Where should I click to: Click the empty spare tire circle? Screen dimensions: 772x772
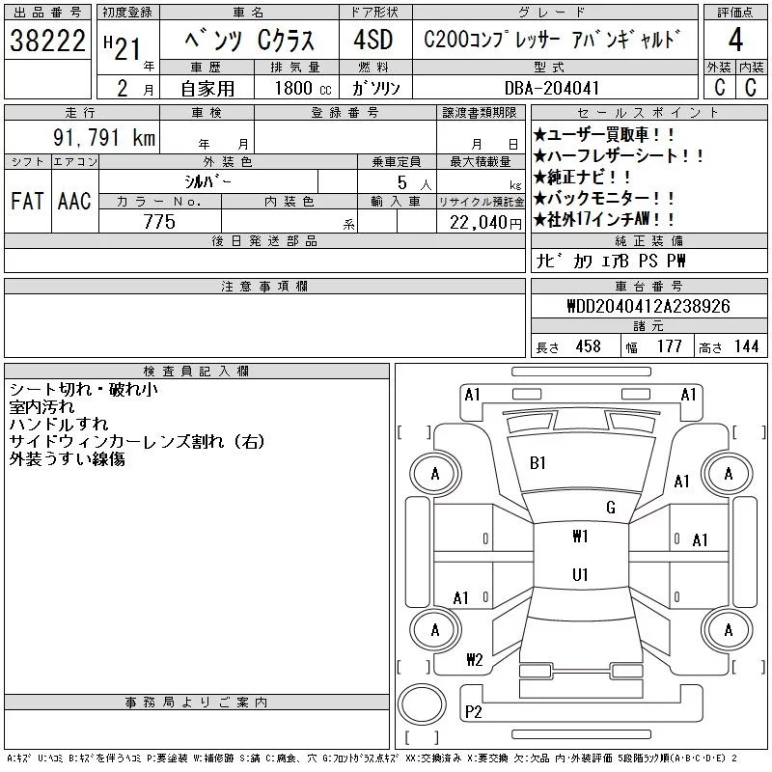[x=423, y=704]
